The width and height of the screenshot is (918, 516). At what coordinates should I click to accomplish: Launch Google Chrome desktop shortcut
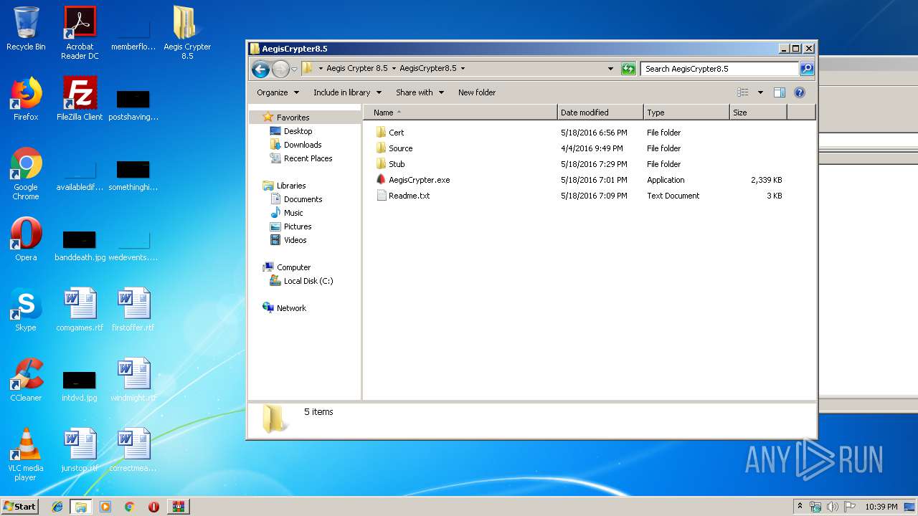(x=26, y=173)
